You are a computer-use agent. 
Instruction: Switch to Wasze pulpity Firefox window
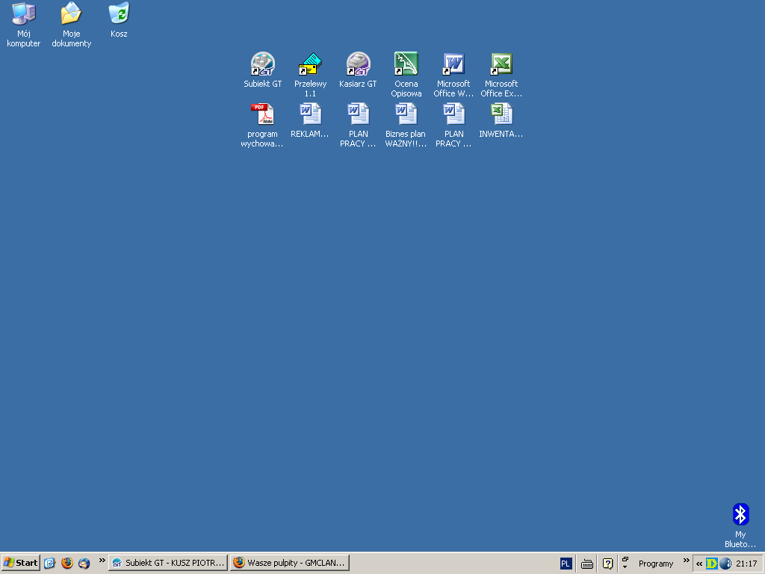(x=290, y=563)
